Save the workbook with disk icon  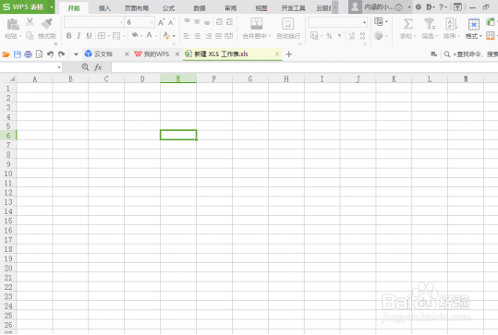point(18,54)
